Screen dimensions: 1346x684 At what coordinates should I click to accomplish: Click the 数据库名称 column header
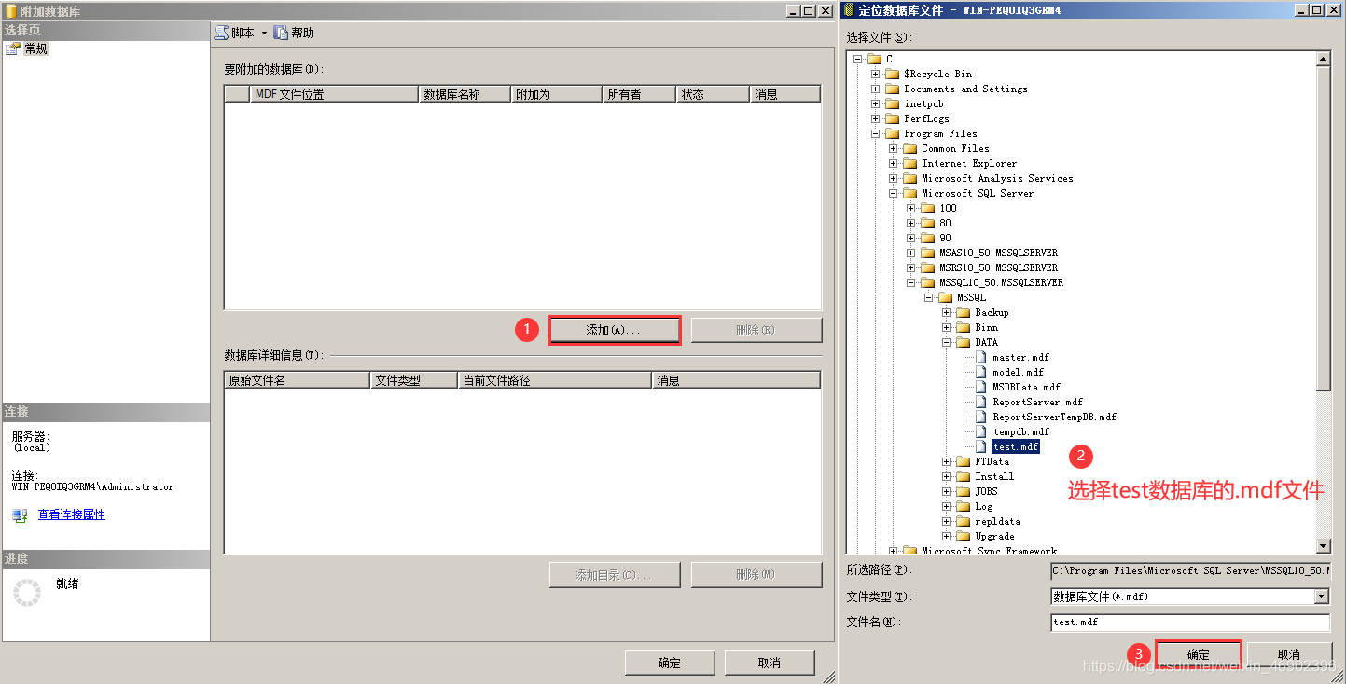[465, 94]
